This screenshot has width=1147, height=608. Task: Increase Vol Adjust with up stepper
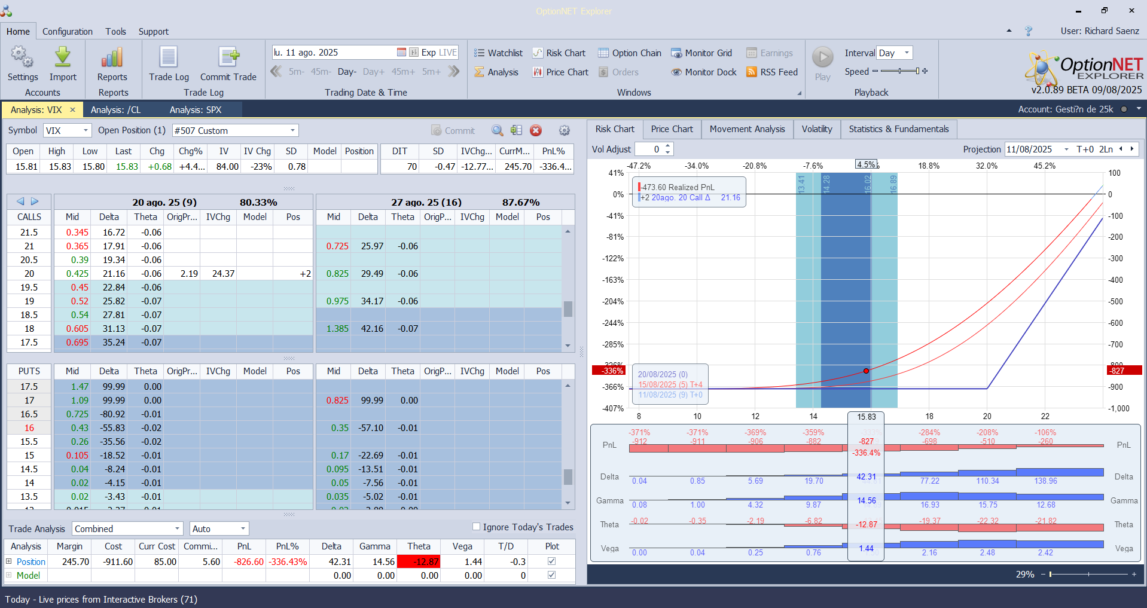(x=668, y=146)
